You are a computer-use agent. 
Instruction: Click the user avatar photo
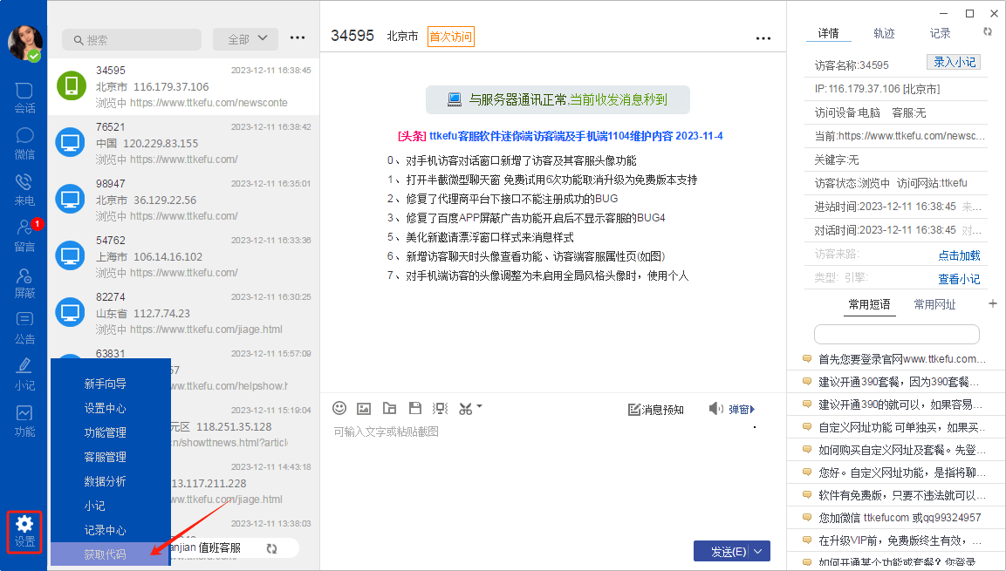[25, 43]
